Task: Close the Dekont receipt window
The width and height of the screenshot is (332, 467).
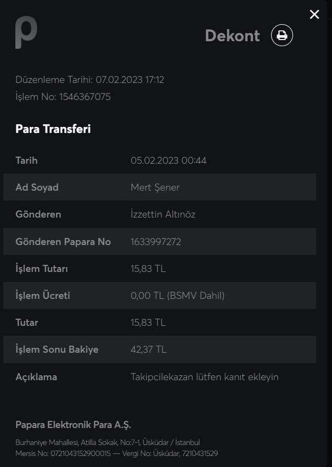Action: (x=314, y=15)
